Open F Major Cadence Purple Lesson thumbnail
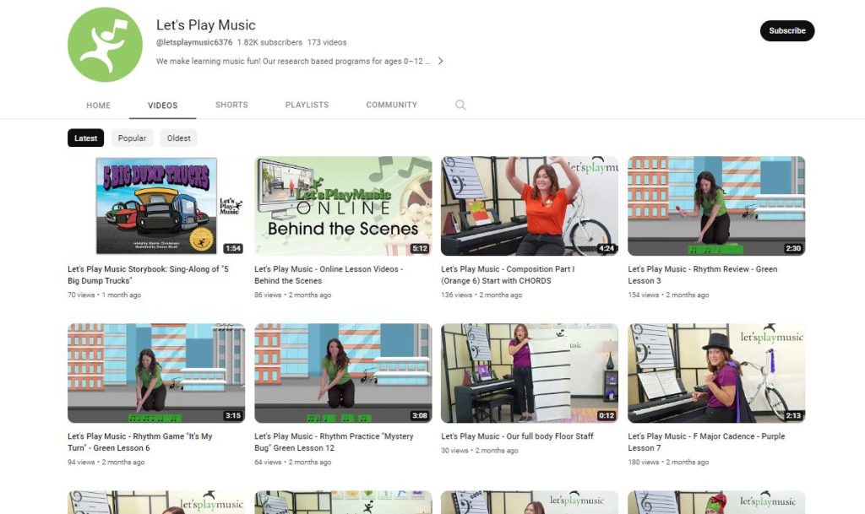Screen dimensions: 865x514 [x=716, y=373]
